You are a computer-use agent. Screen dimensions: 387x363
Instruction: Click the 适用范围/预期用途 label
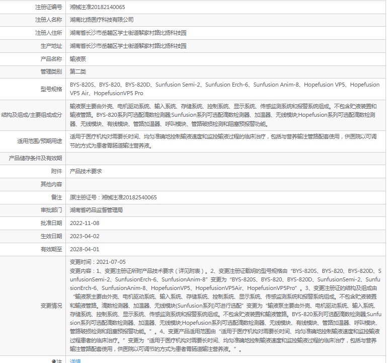(39, 141)
